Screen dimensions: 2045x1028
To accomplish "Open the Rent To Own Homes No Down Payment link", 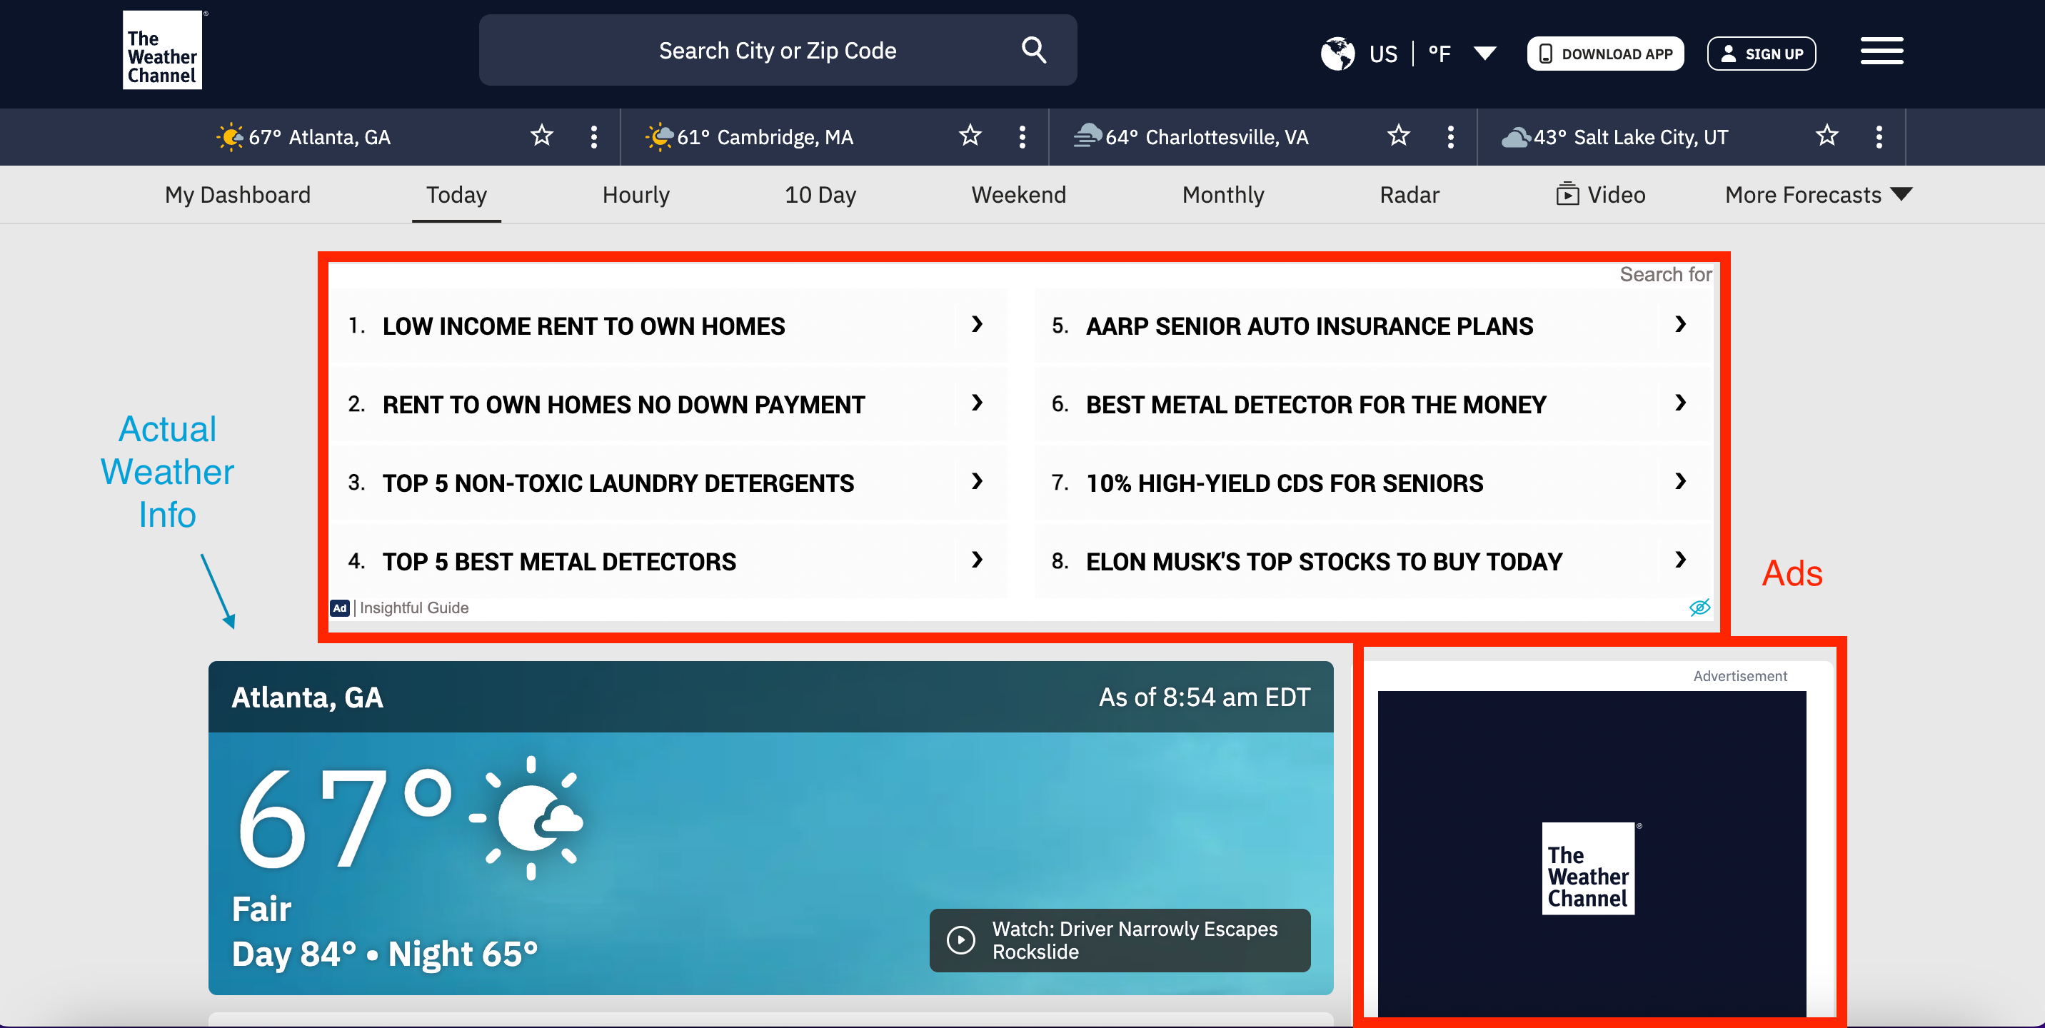I will pos(623,405).
